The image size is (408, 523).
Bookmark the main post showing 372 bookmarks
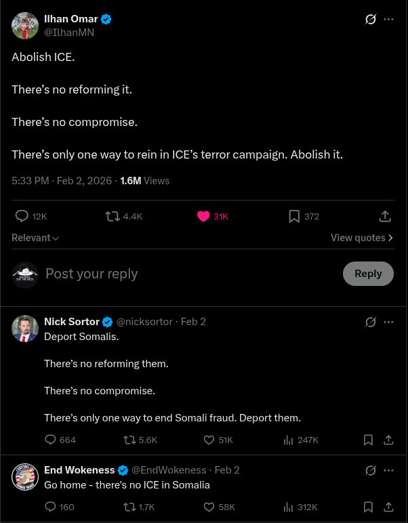pyautogui.click(x=294, y=216)
